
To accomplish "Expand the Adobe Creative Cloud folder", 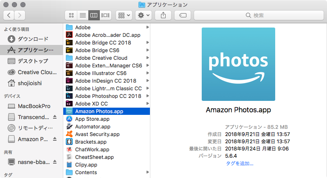I will (x=147, y=58).
